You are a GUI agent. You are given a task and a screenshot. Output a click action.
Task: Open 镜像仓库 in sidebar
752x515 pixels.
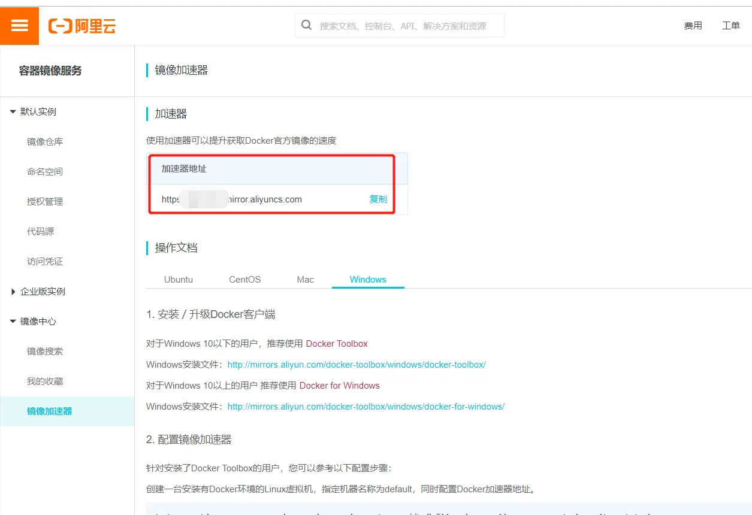click(45, 142)
